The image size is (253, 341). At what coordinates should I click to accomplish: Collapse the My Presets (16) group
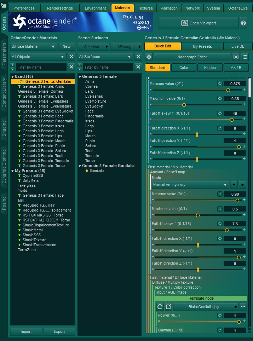click(x=13, y=171)
